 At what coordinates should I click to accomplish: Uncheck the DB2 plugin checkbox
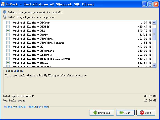point(8,30)
